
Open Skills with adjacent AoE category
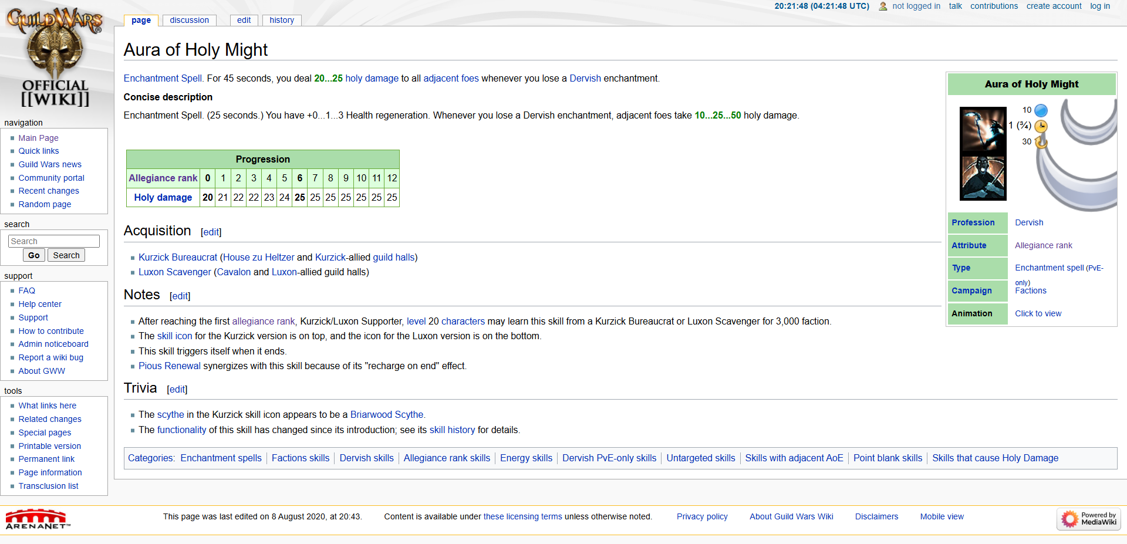click(x=794, y=458)
